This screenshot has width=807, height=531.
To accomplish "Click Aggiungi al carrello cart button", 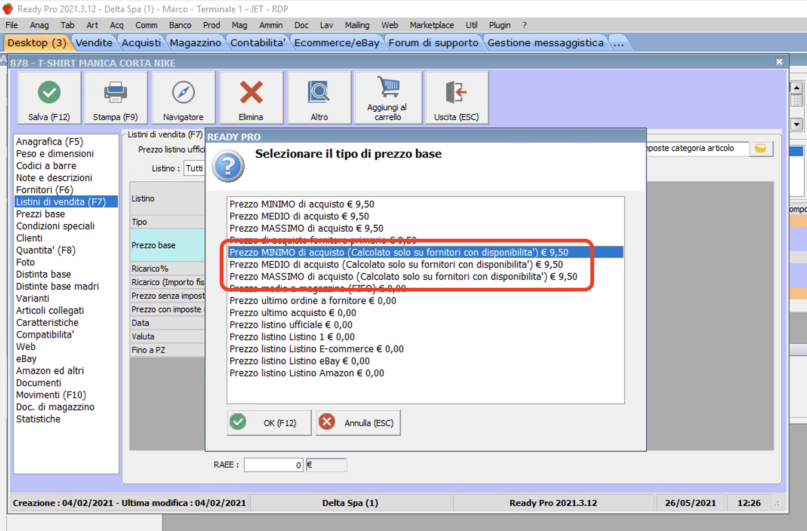I will pos(388,98).
